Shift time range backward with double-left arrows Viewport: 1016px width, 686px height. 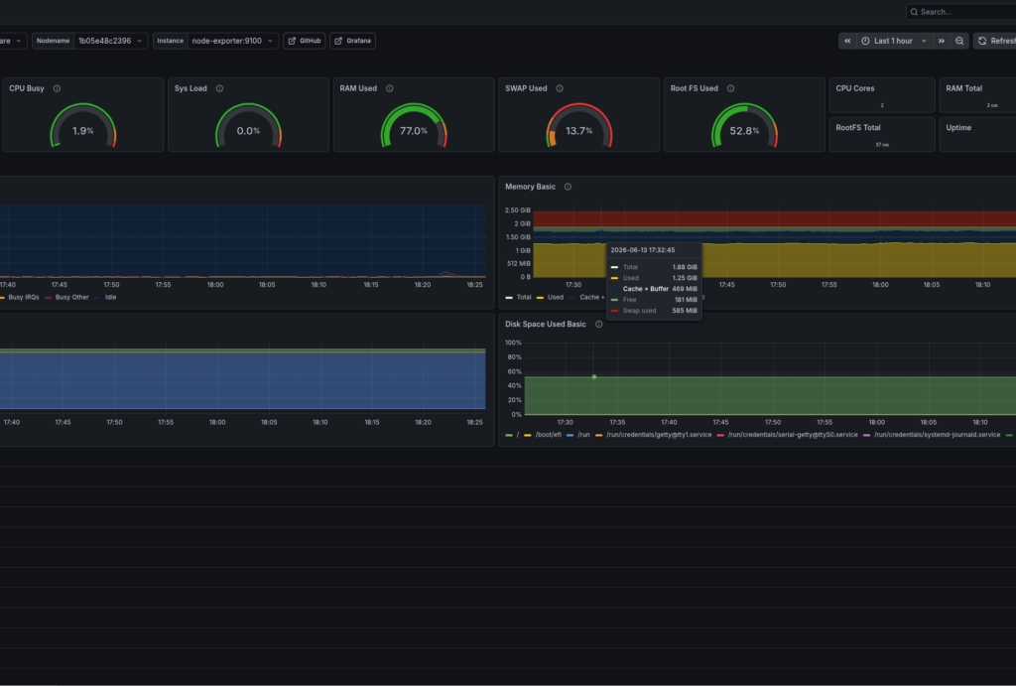(x=847, y=41)
